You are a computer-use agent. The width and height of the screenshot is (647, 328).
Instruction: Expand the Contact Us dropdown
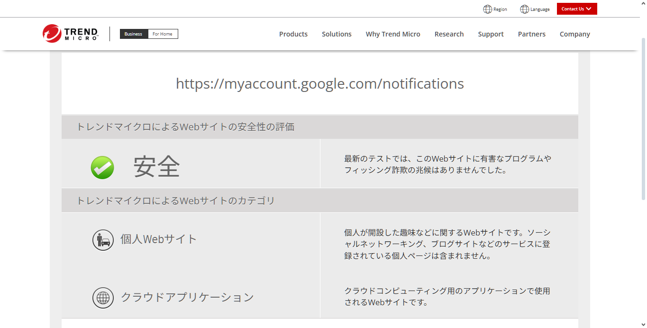576,9
